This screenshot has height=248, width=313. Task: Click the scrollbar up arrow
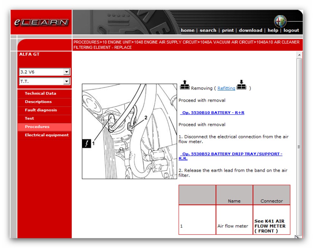click(299, 55)
